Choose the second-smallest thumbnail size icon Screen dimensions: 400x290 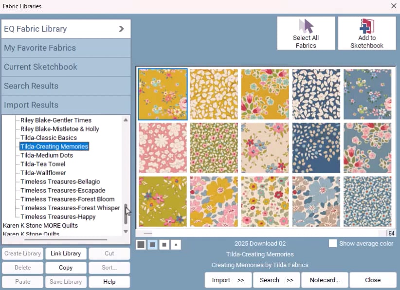click(x=164, y=245)
